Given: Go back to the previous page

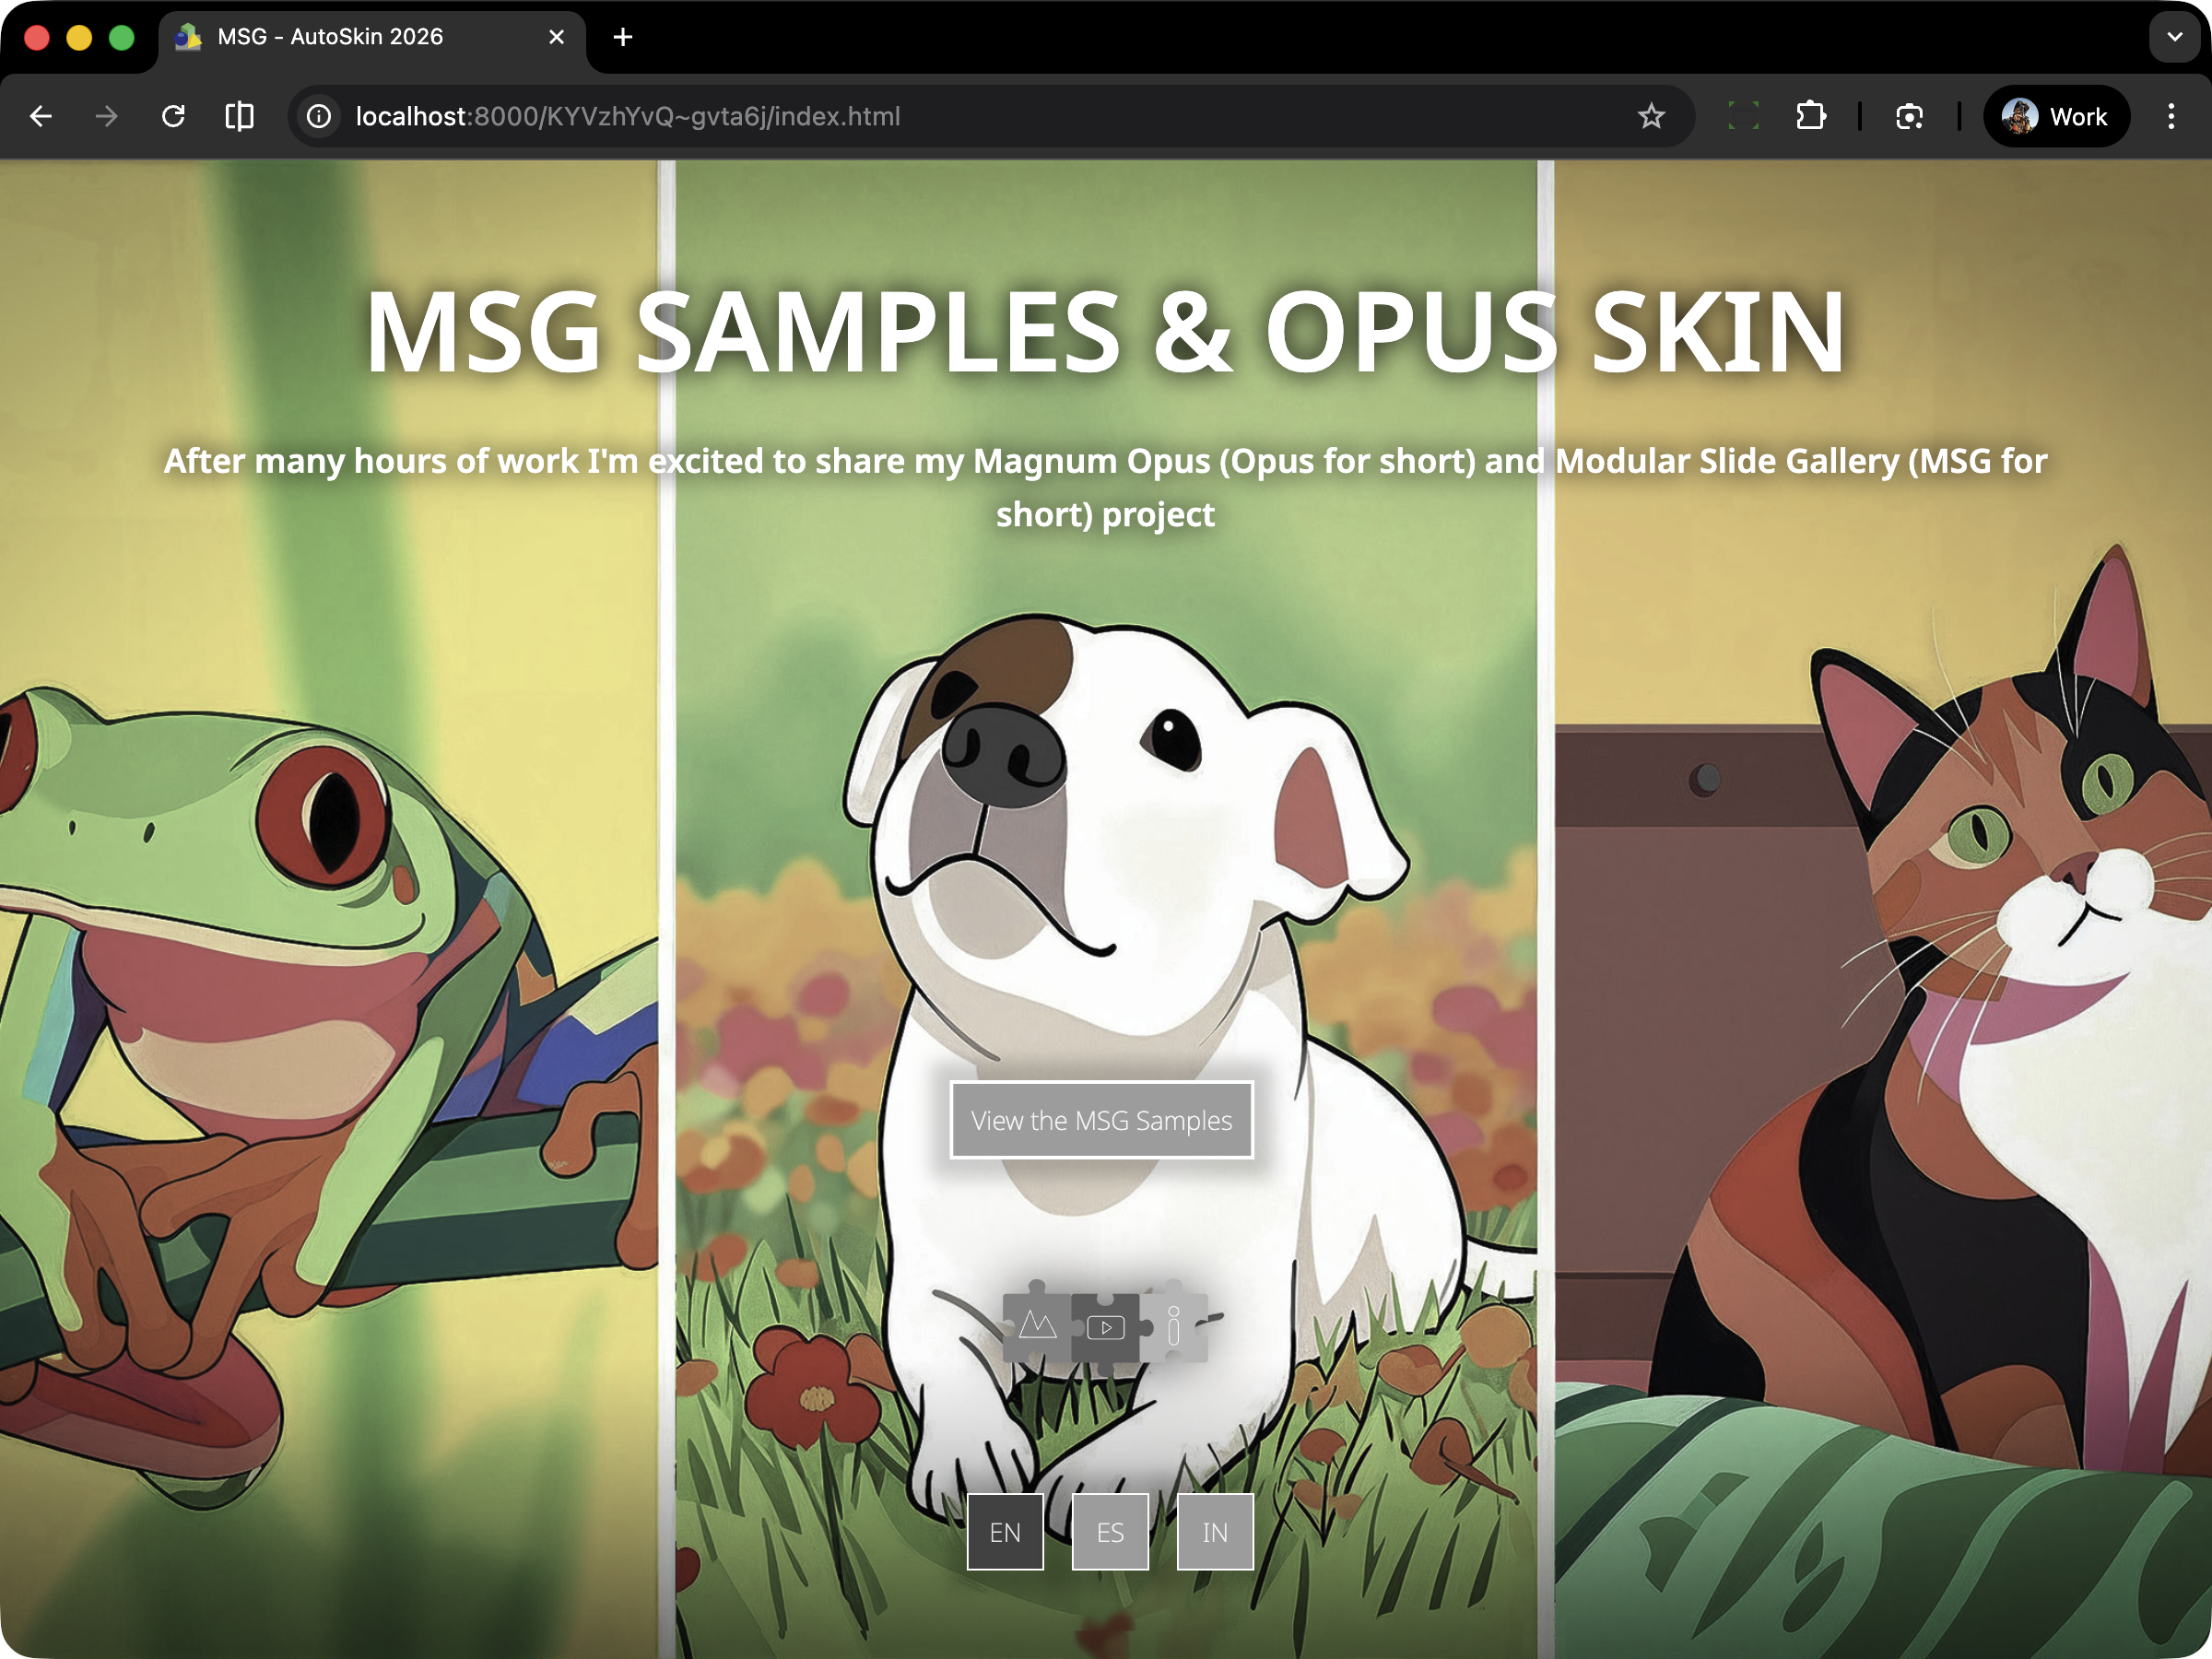Looking at the screenshot, I should tap(41, 117).
